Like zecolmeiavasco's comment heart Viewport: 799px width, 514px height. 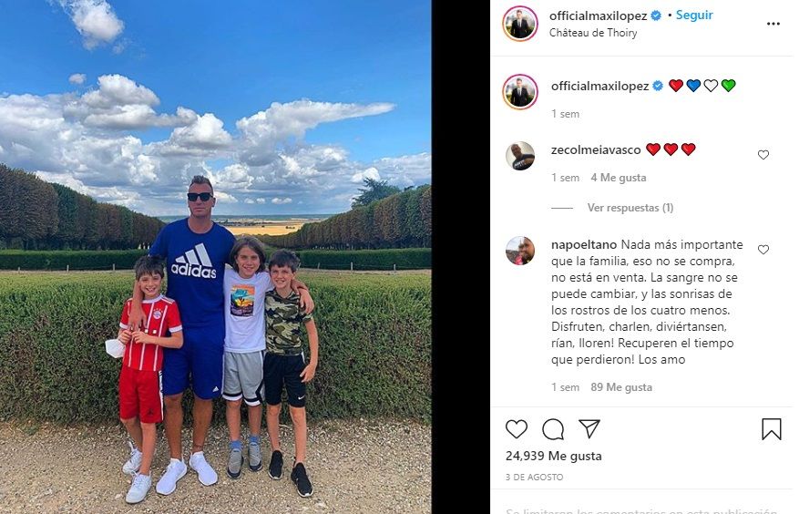pyautogui.click(x=763, y=155)
